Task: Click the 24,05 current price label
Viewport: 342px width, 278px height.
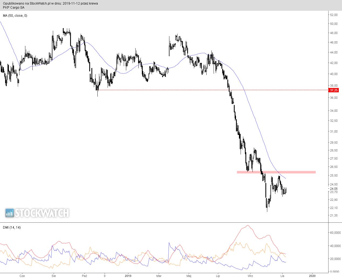Action: (334, 189)
